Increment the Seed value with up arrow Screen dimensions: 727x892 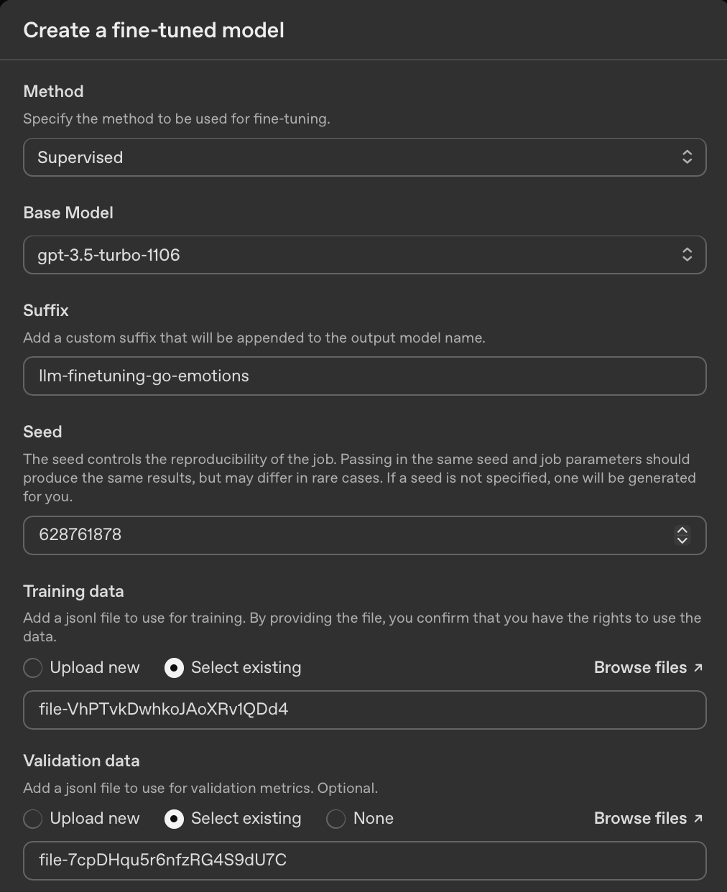point(682,530)
